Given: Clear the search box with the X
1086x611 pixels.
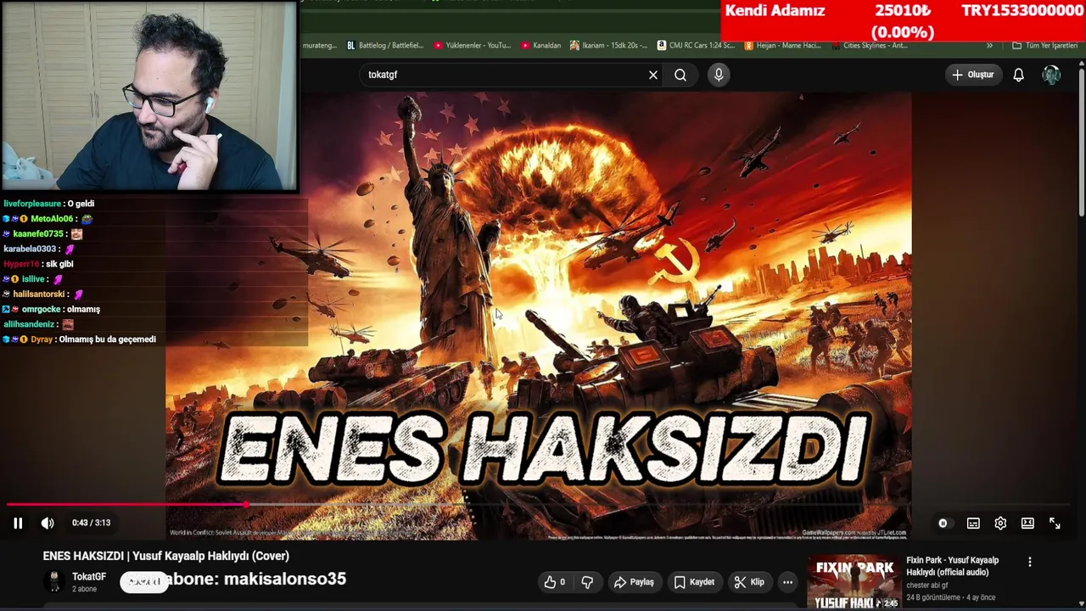Looking at the screenshot, I should coord(653,75).
